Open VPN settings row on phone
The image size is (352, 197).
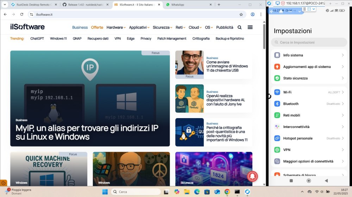pyautogui.click(x=309, y=150)
